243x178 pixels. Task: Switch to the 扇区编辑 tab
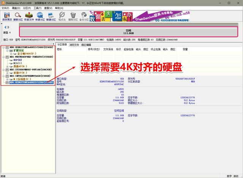86,45
